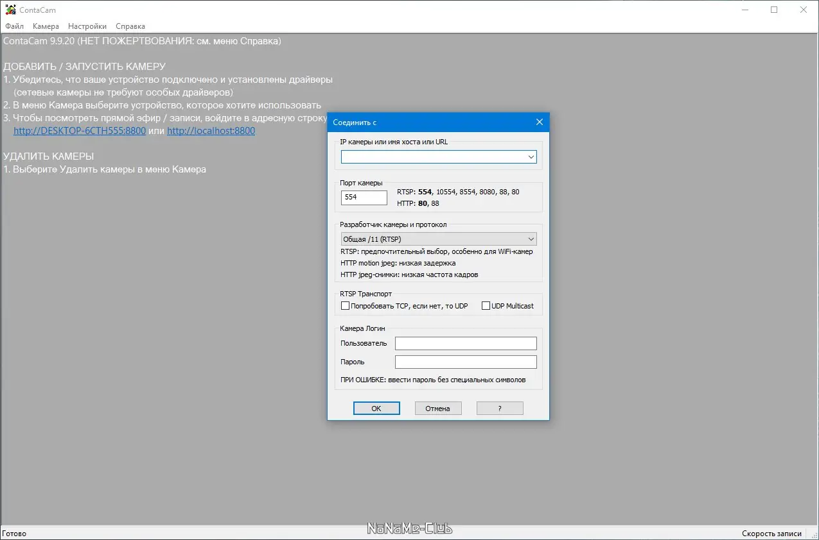819x540 pixels.
Task: Open the localhost:8800 link
Action: (211, 131)
